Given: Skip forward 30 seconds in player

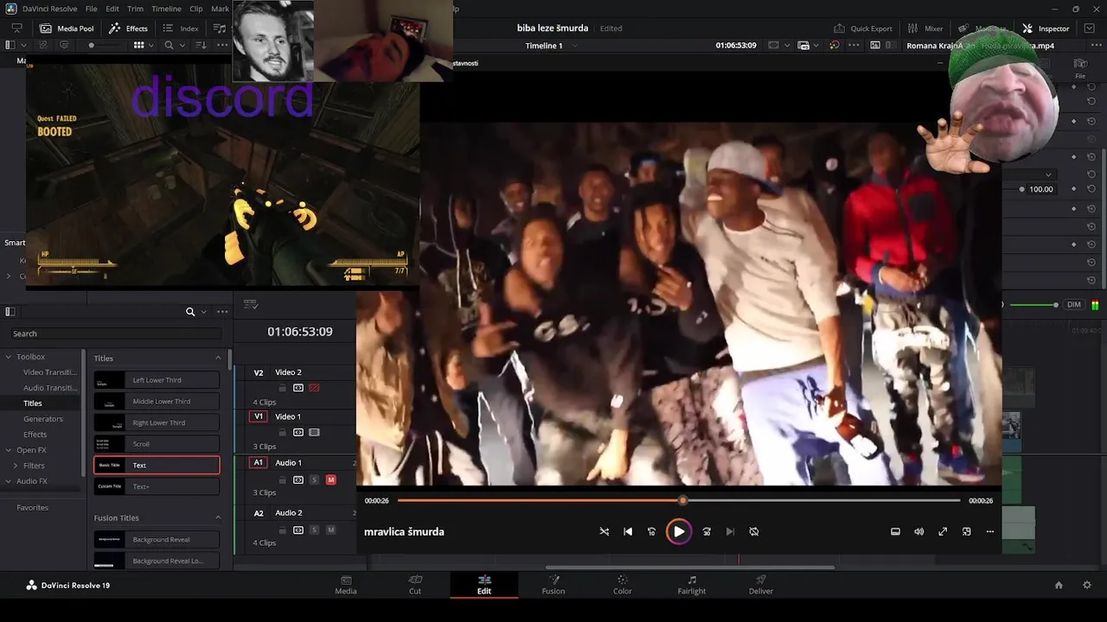Looking at the screenshot, I should coord(707,531).
